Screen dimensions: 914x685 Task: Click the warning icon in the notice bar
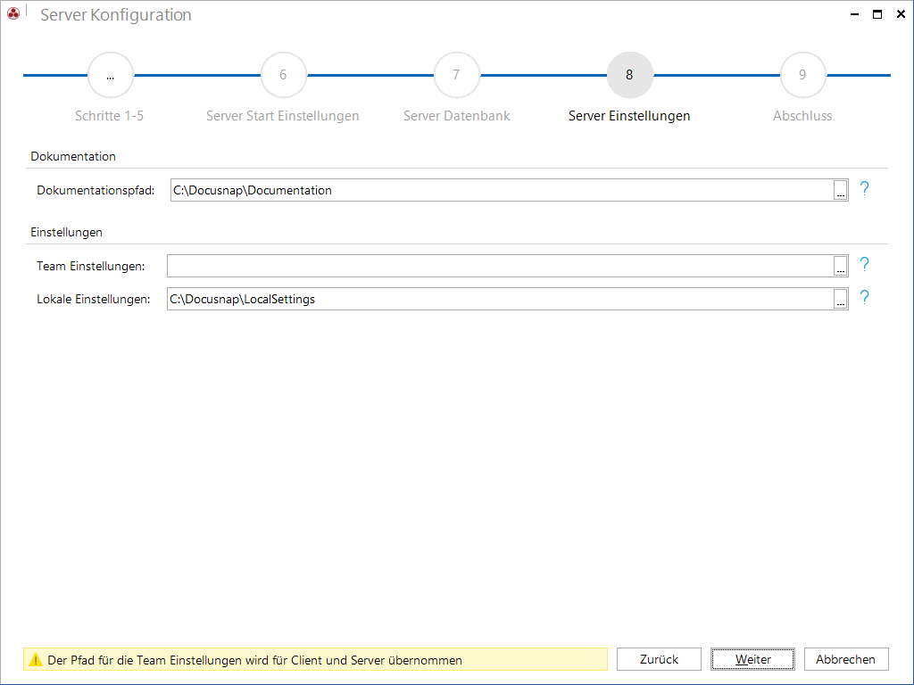[x=36, y=660]
